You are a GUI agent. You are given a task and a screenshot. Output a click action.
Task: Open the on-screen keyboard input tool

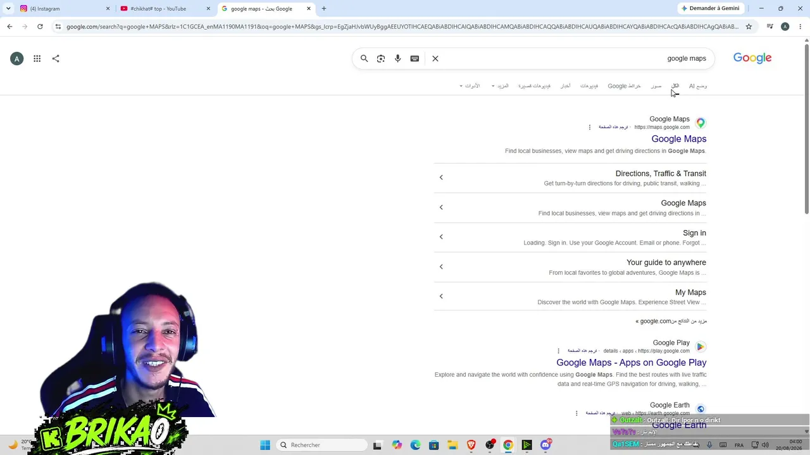pos(414,59)
